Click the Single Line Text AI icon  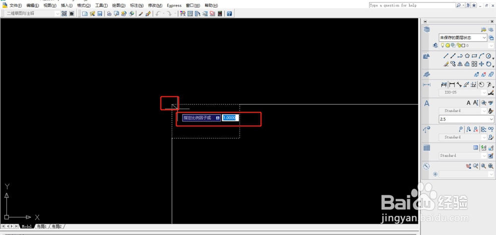(x=476, y=103)
